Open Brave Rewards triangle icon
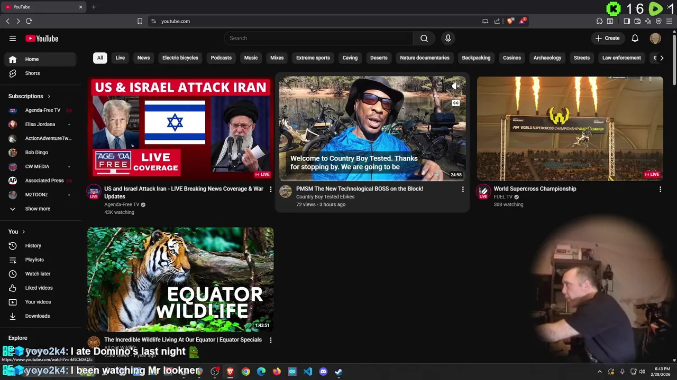The image size is (677, 380). [x=523, y=21]
